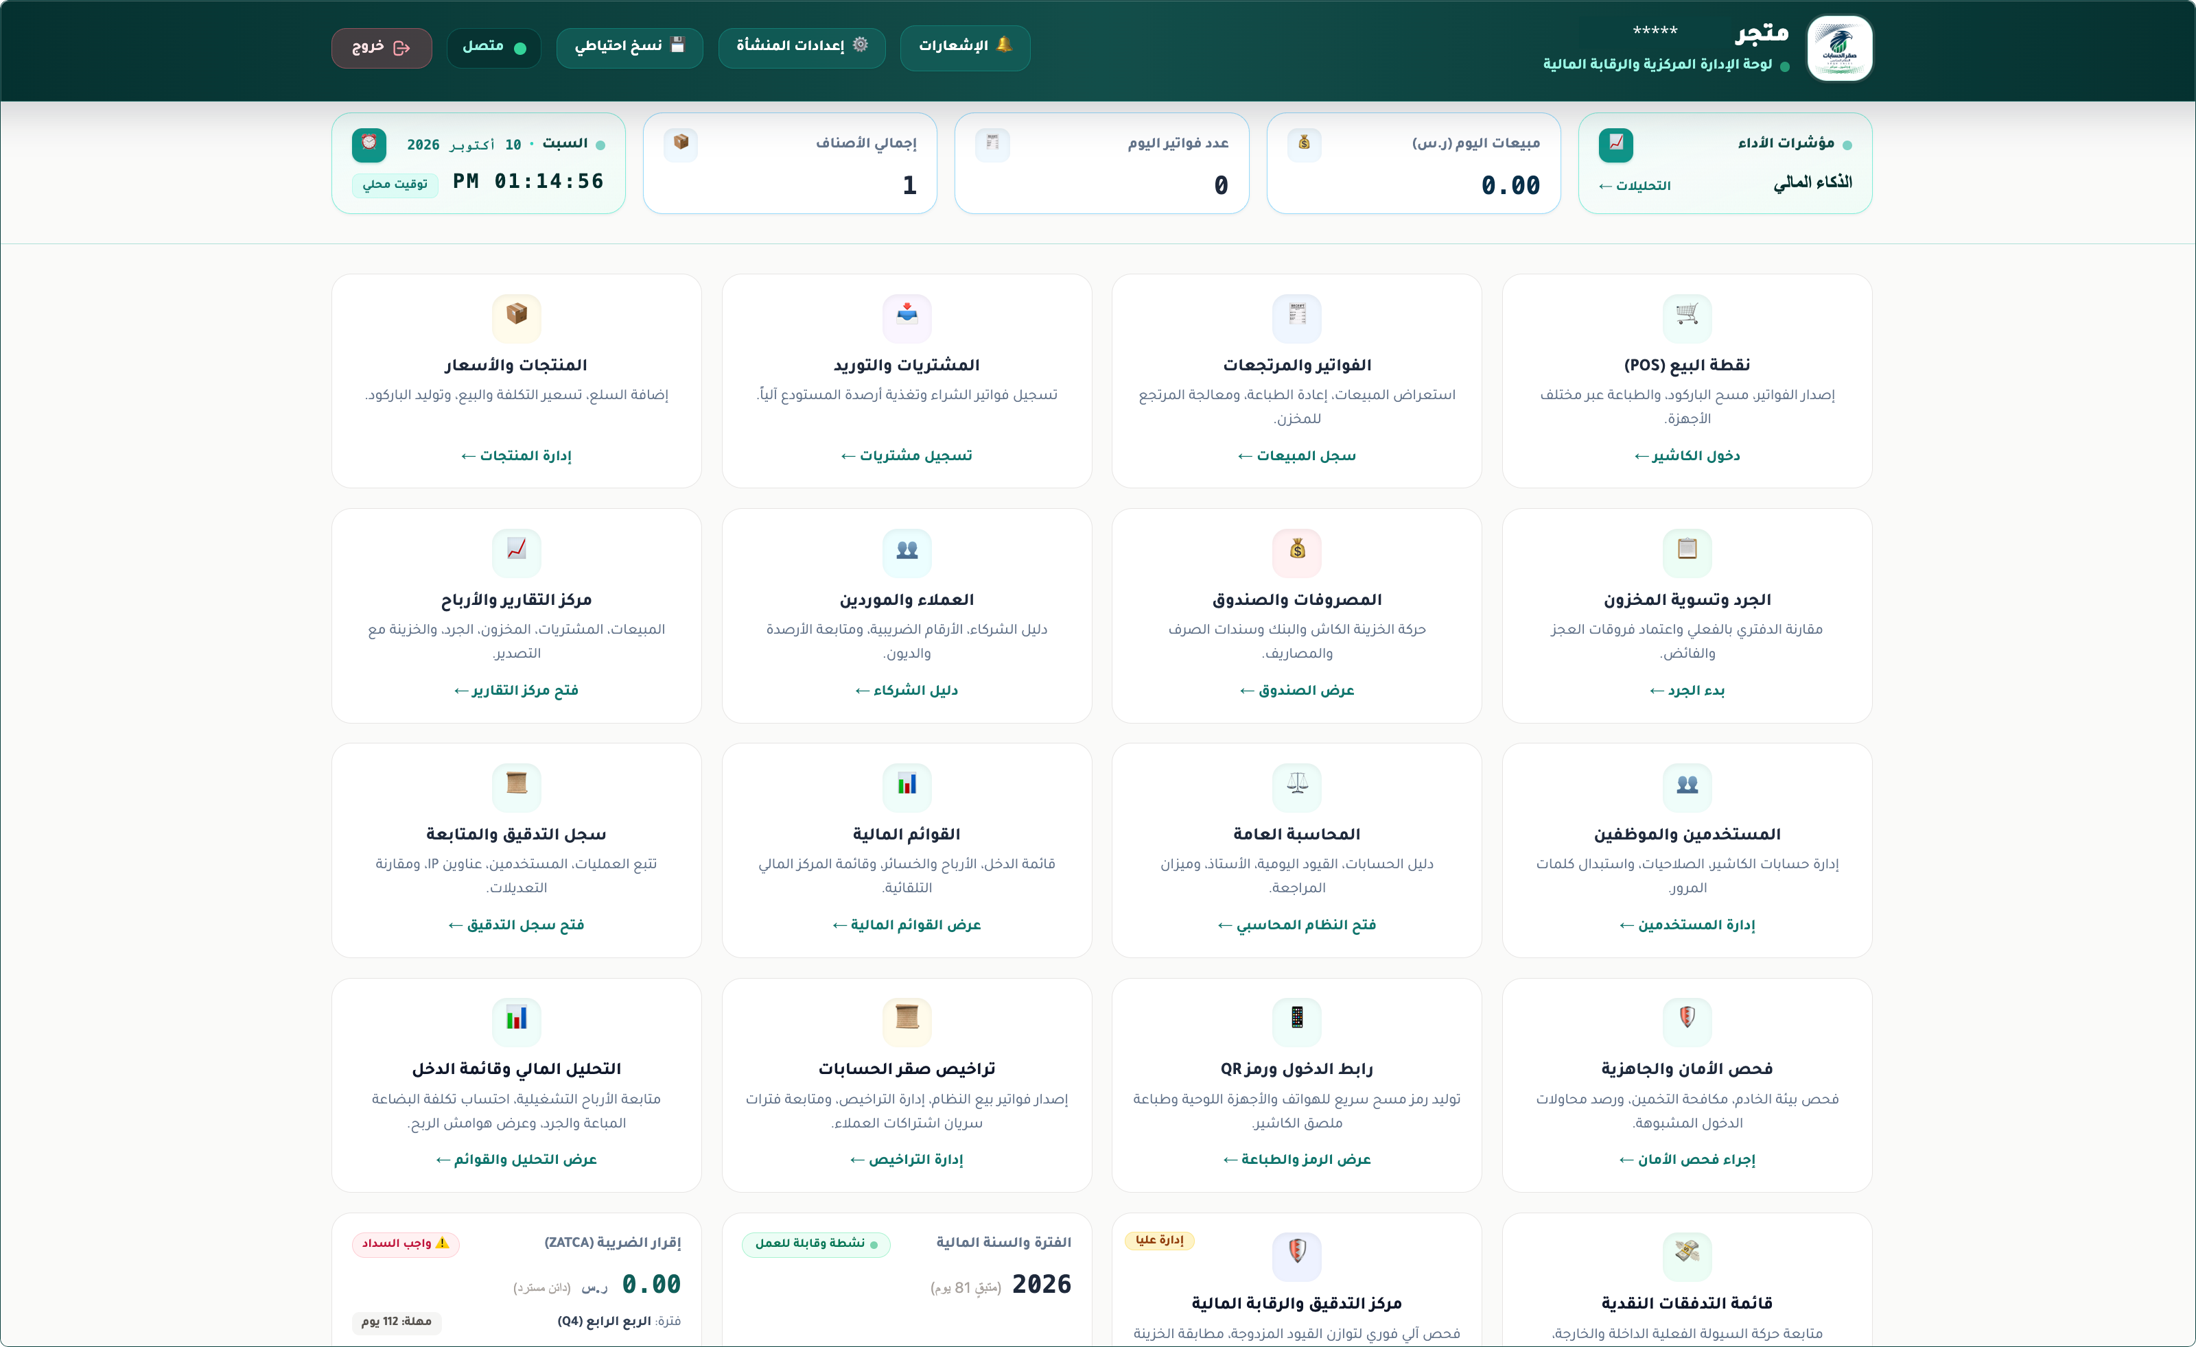
Task: Click the نشطة وقابلة للعمل status badge
Action: pos(817,1243)
